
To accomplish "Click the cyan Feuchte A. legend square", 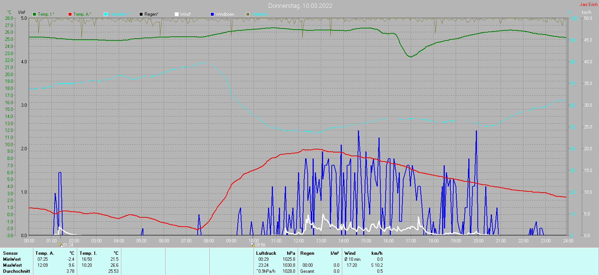I will pyautogui.click(x=106, y=14).
